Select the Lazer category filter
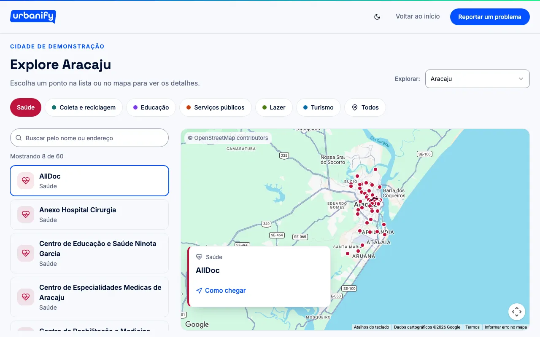Image resolution: width=540 pixels, height=337 pixels. pyautogui.click(x=274, y=107)
